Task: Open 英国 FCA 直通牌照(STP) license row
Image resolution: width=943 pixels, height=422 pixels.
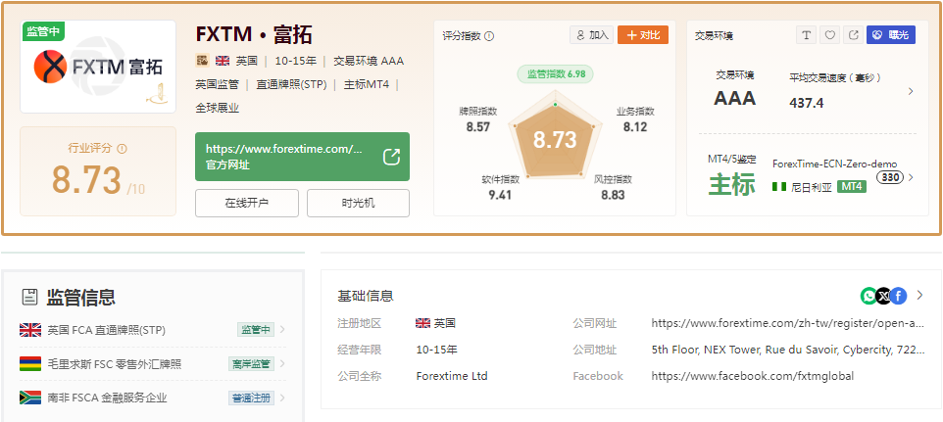Action: 153,330
